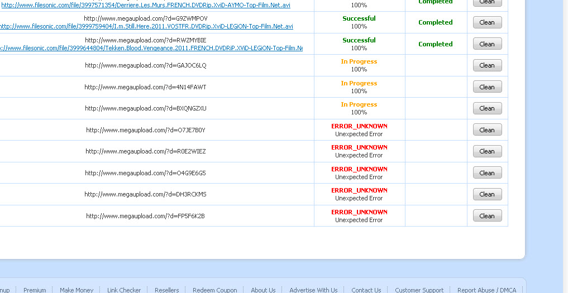The image size is (568, 293).
Task: Click ERROR_UNKNOWN status for O4G9E6G5
Action: pos(359,169)
